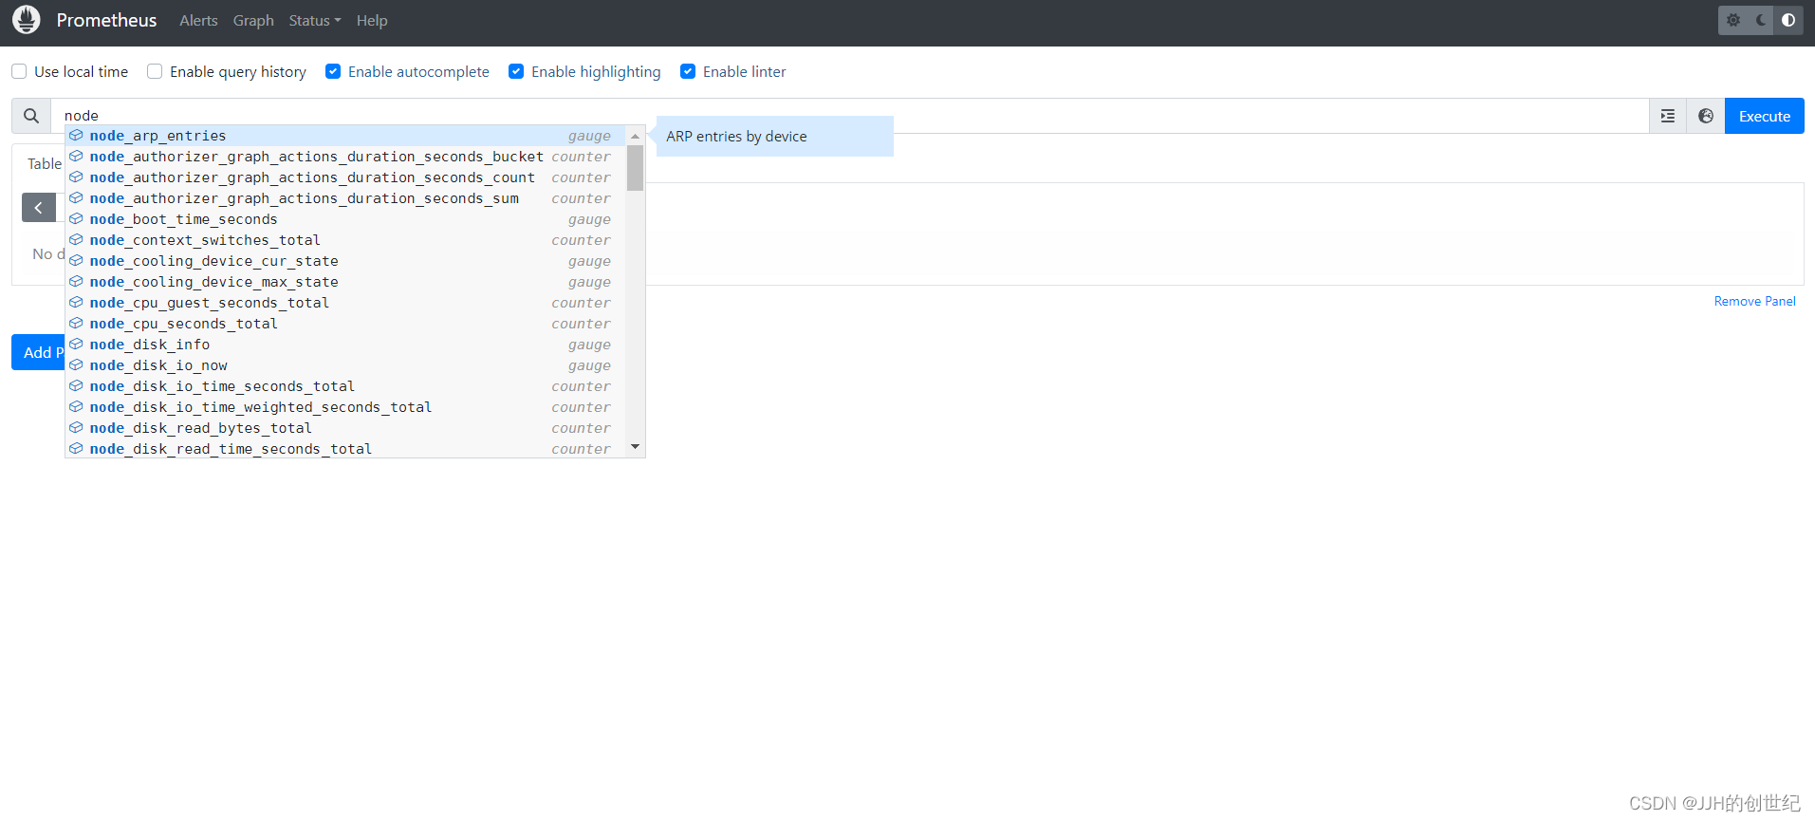Click the left chevron time button
This screenshot has height=821, width=1815.
[39, 207]
